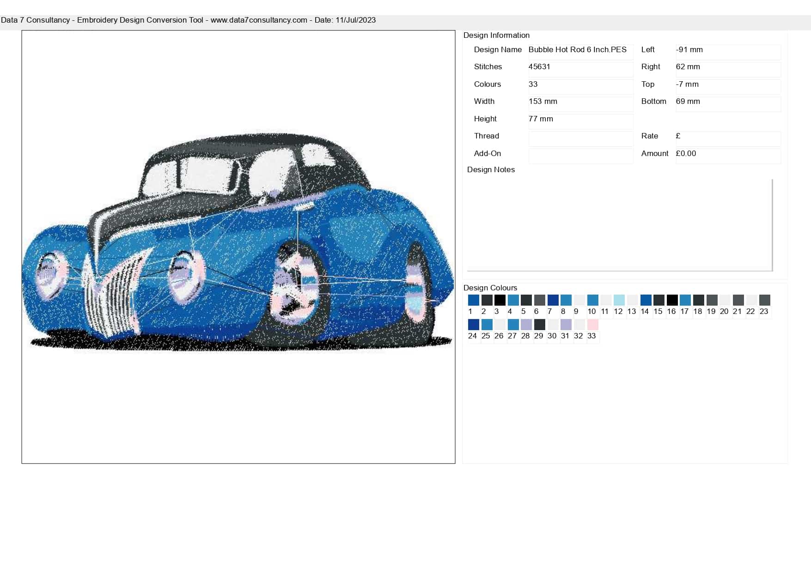Screen dimensions: 811x573
Task: Select colour swatch 19 grey
Action: pyautogui.click(x=712, y=300)
